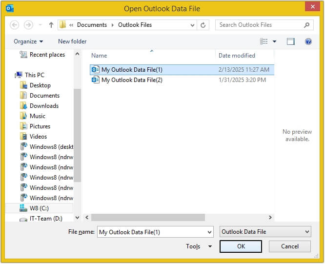Select Documents in the address path
Screen dimensions: 325x264
(92, 25)
